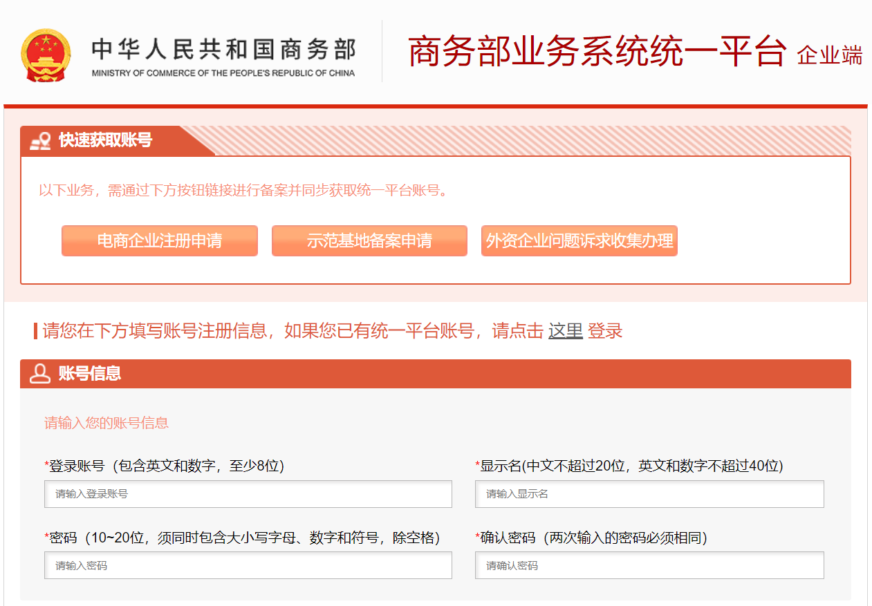Click the 确认密码 field label
Image resolution: width=872 pixels, height=606 pixels.
point(591,538)
